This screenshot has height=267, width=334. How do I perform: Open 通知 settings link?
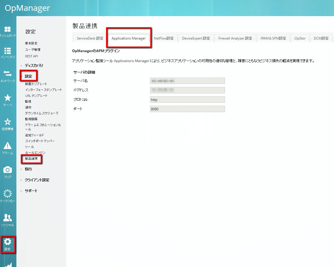(x=28, y=107)
